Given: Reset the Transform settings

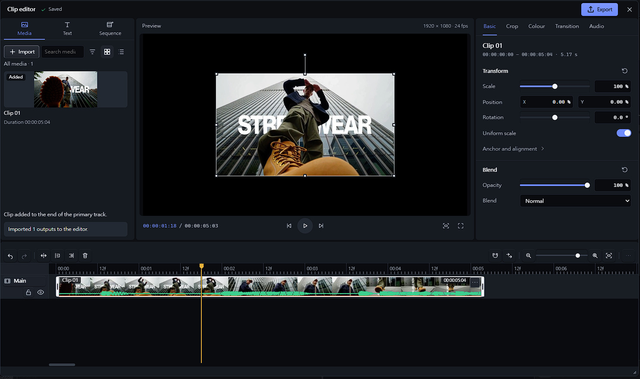Looking at the screenshot, I should pyautogui.click(x=624, y=71).
